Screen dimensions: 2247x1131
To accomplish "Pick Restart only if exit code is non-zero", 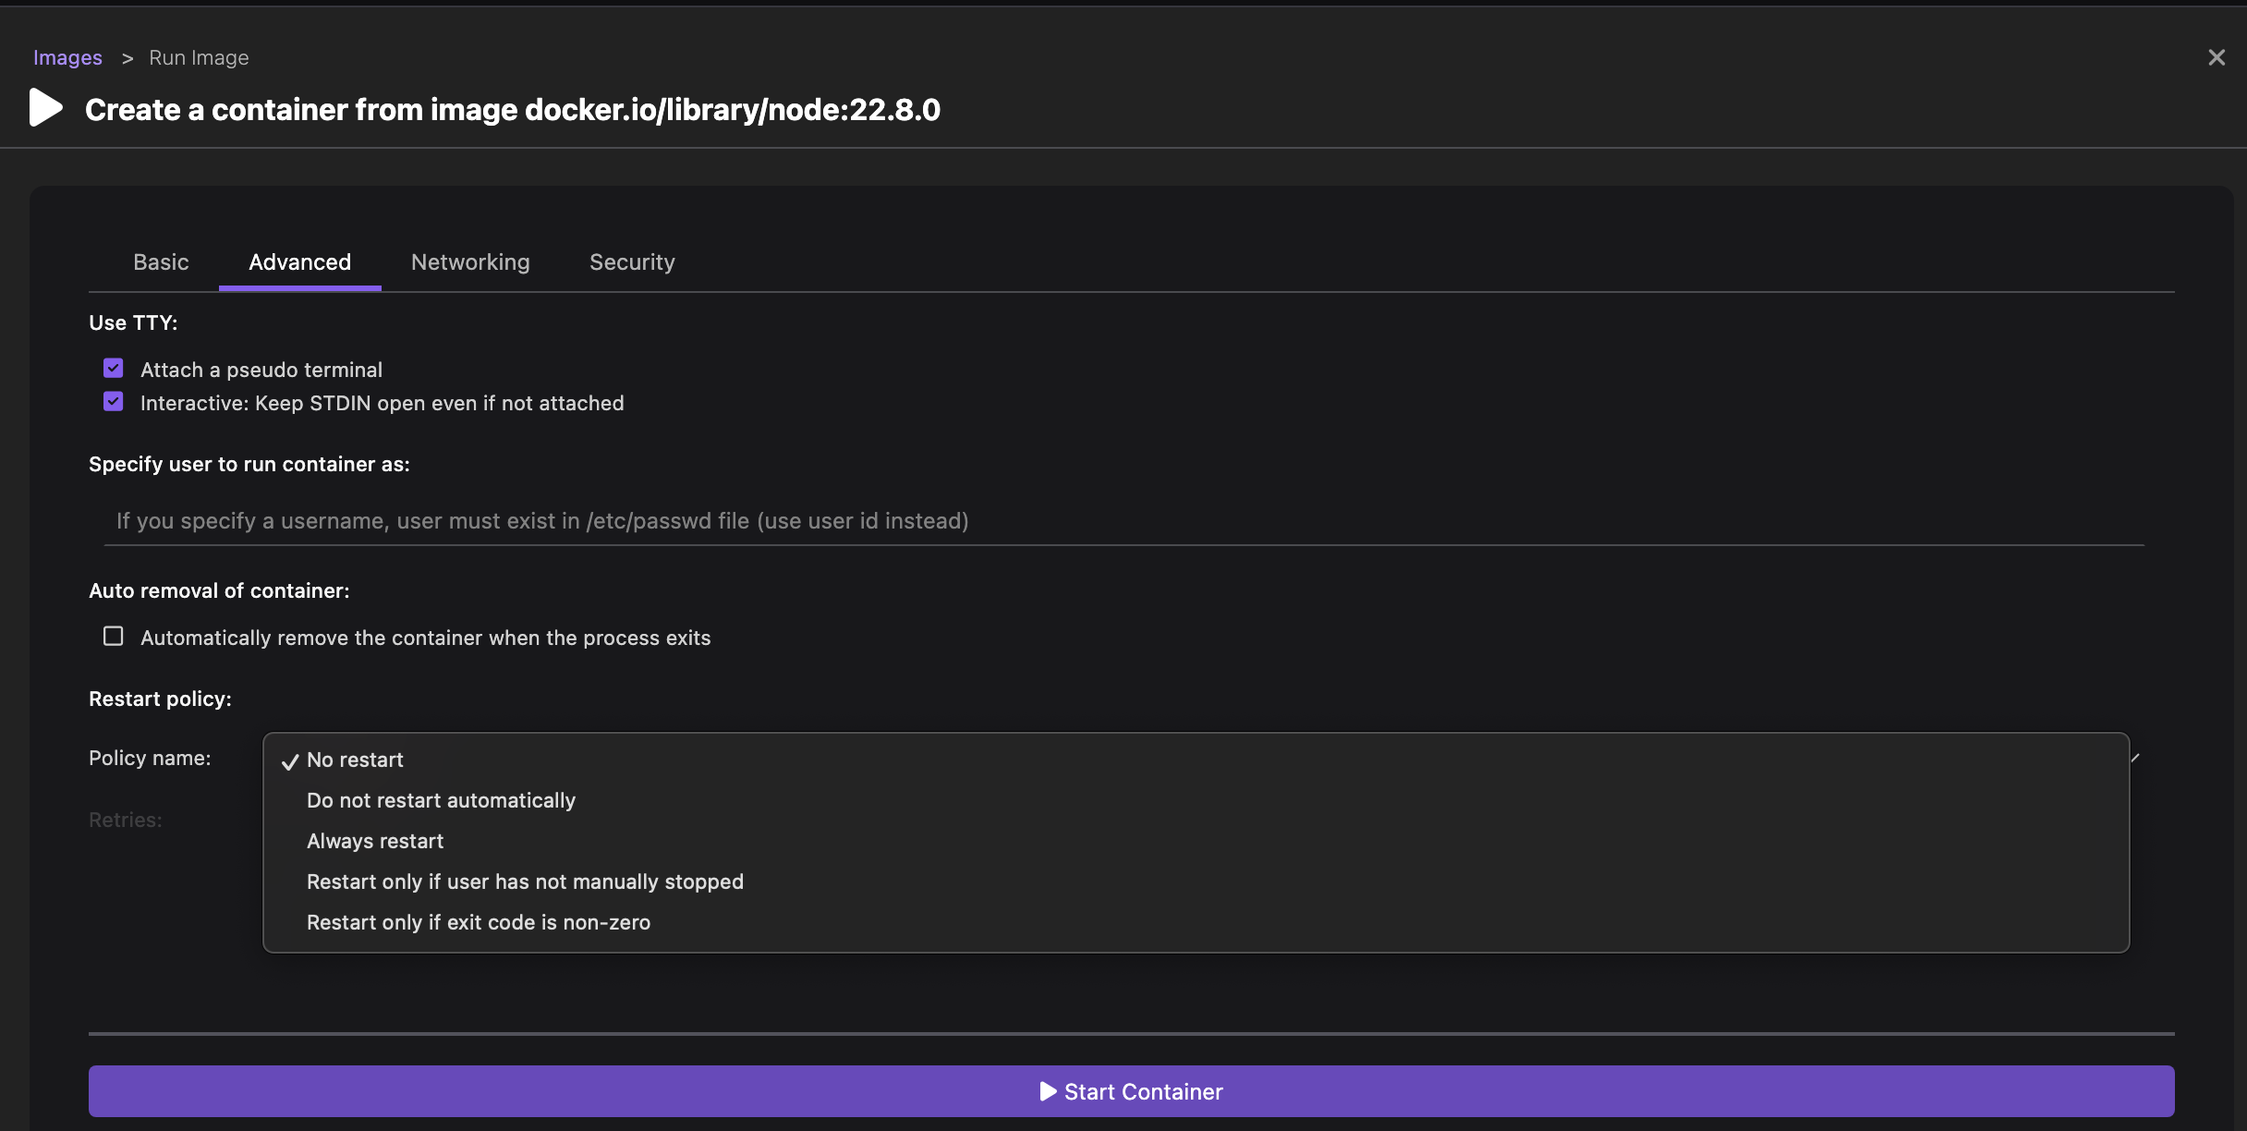I will pyautogui.click(x=478, y=922).
